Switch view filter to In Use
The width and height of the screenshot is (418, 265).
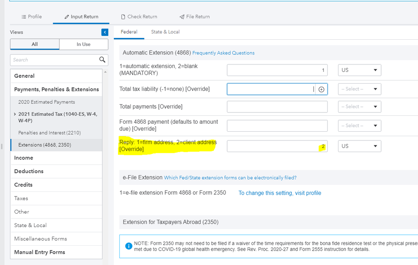click(84, 44)
